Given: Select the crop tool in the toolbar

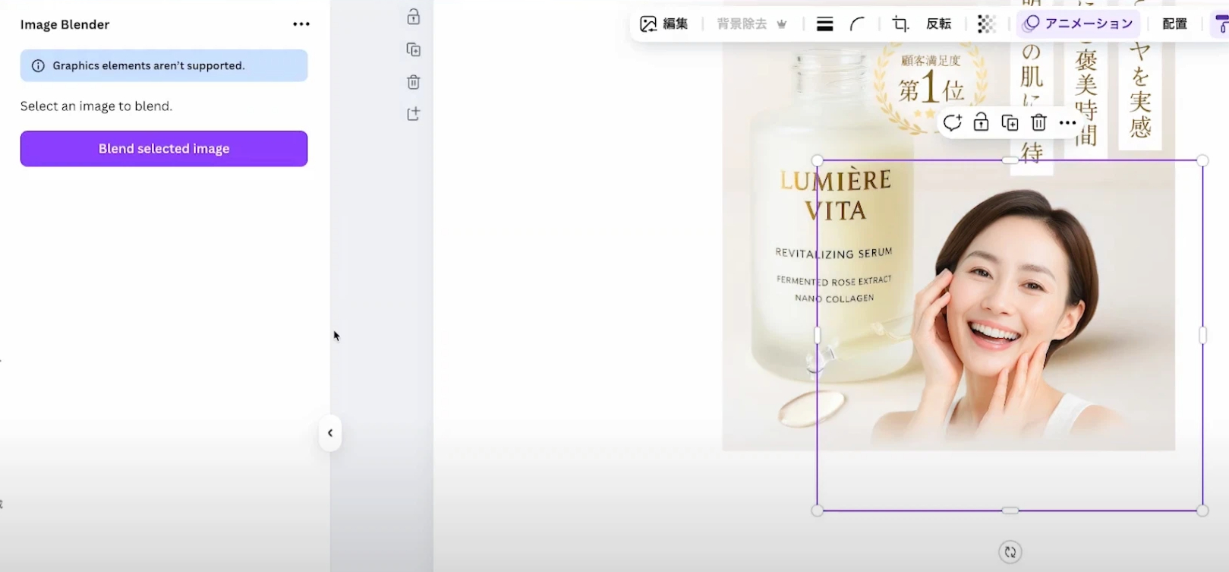Looking at the screenshot, I should point(900,24).
